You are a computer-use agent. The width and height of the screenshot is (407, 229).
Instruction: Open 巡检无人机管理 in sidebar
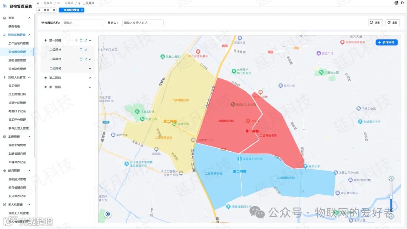(x=18, y=213)
